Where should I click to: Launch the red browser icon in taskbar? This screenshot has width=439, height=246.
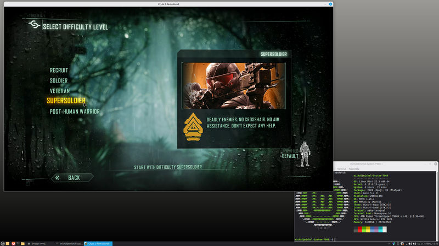click(13, 243)
